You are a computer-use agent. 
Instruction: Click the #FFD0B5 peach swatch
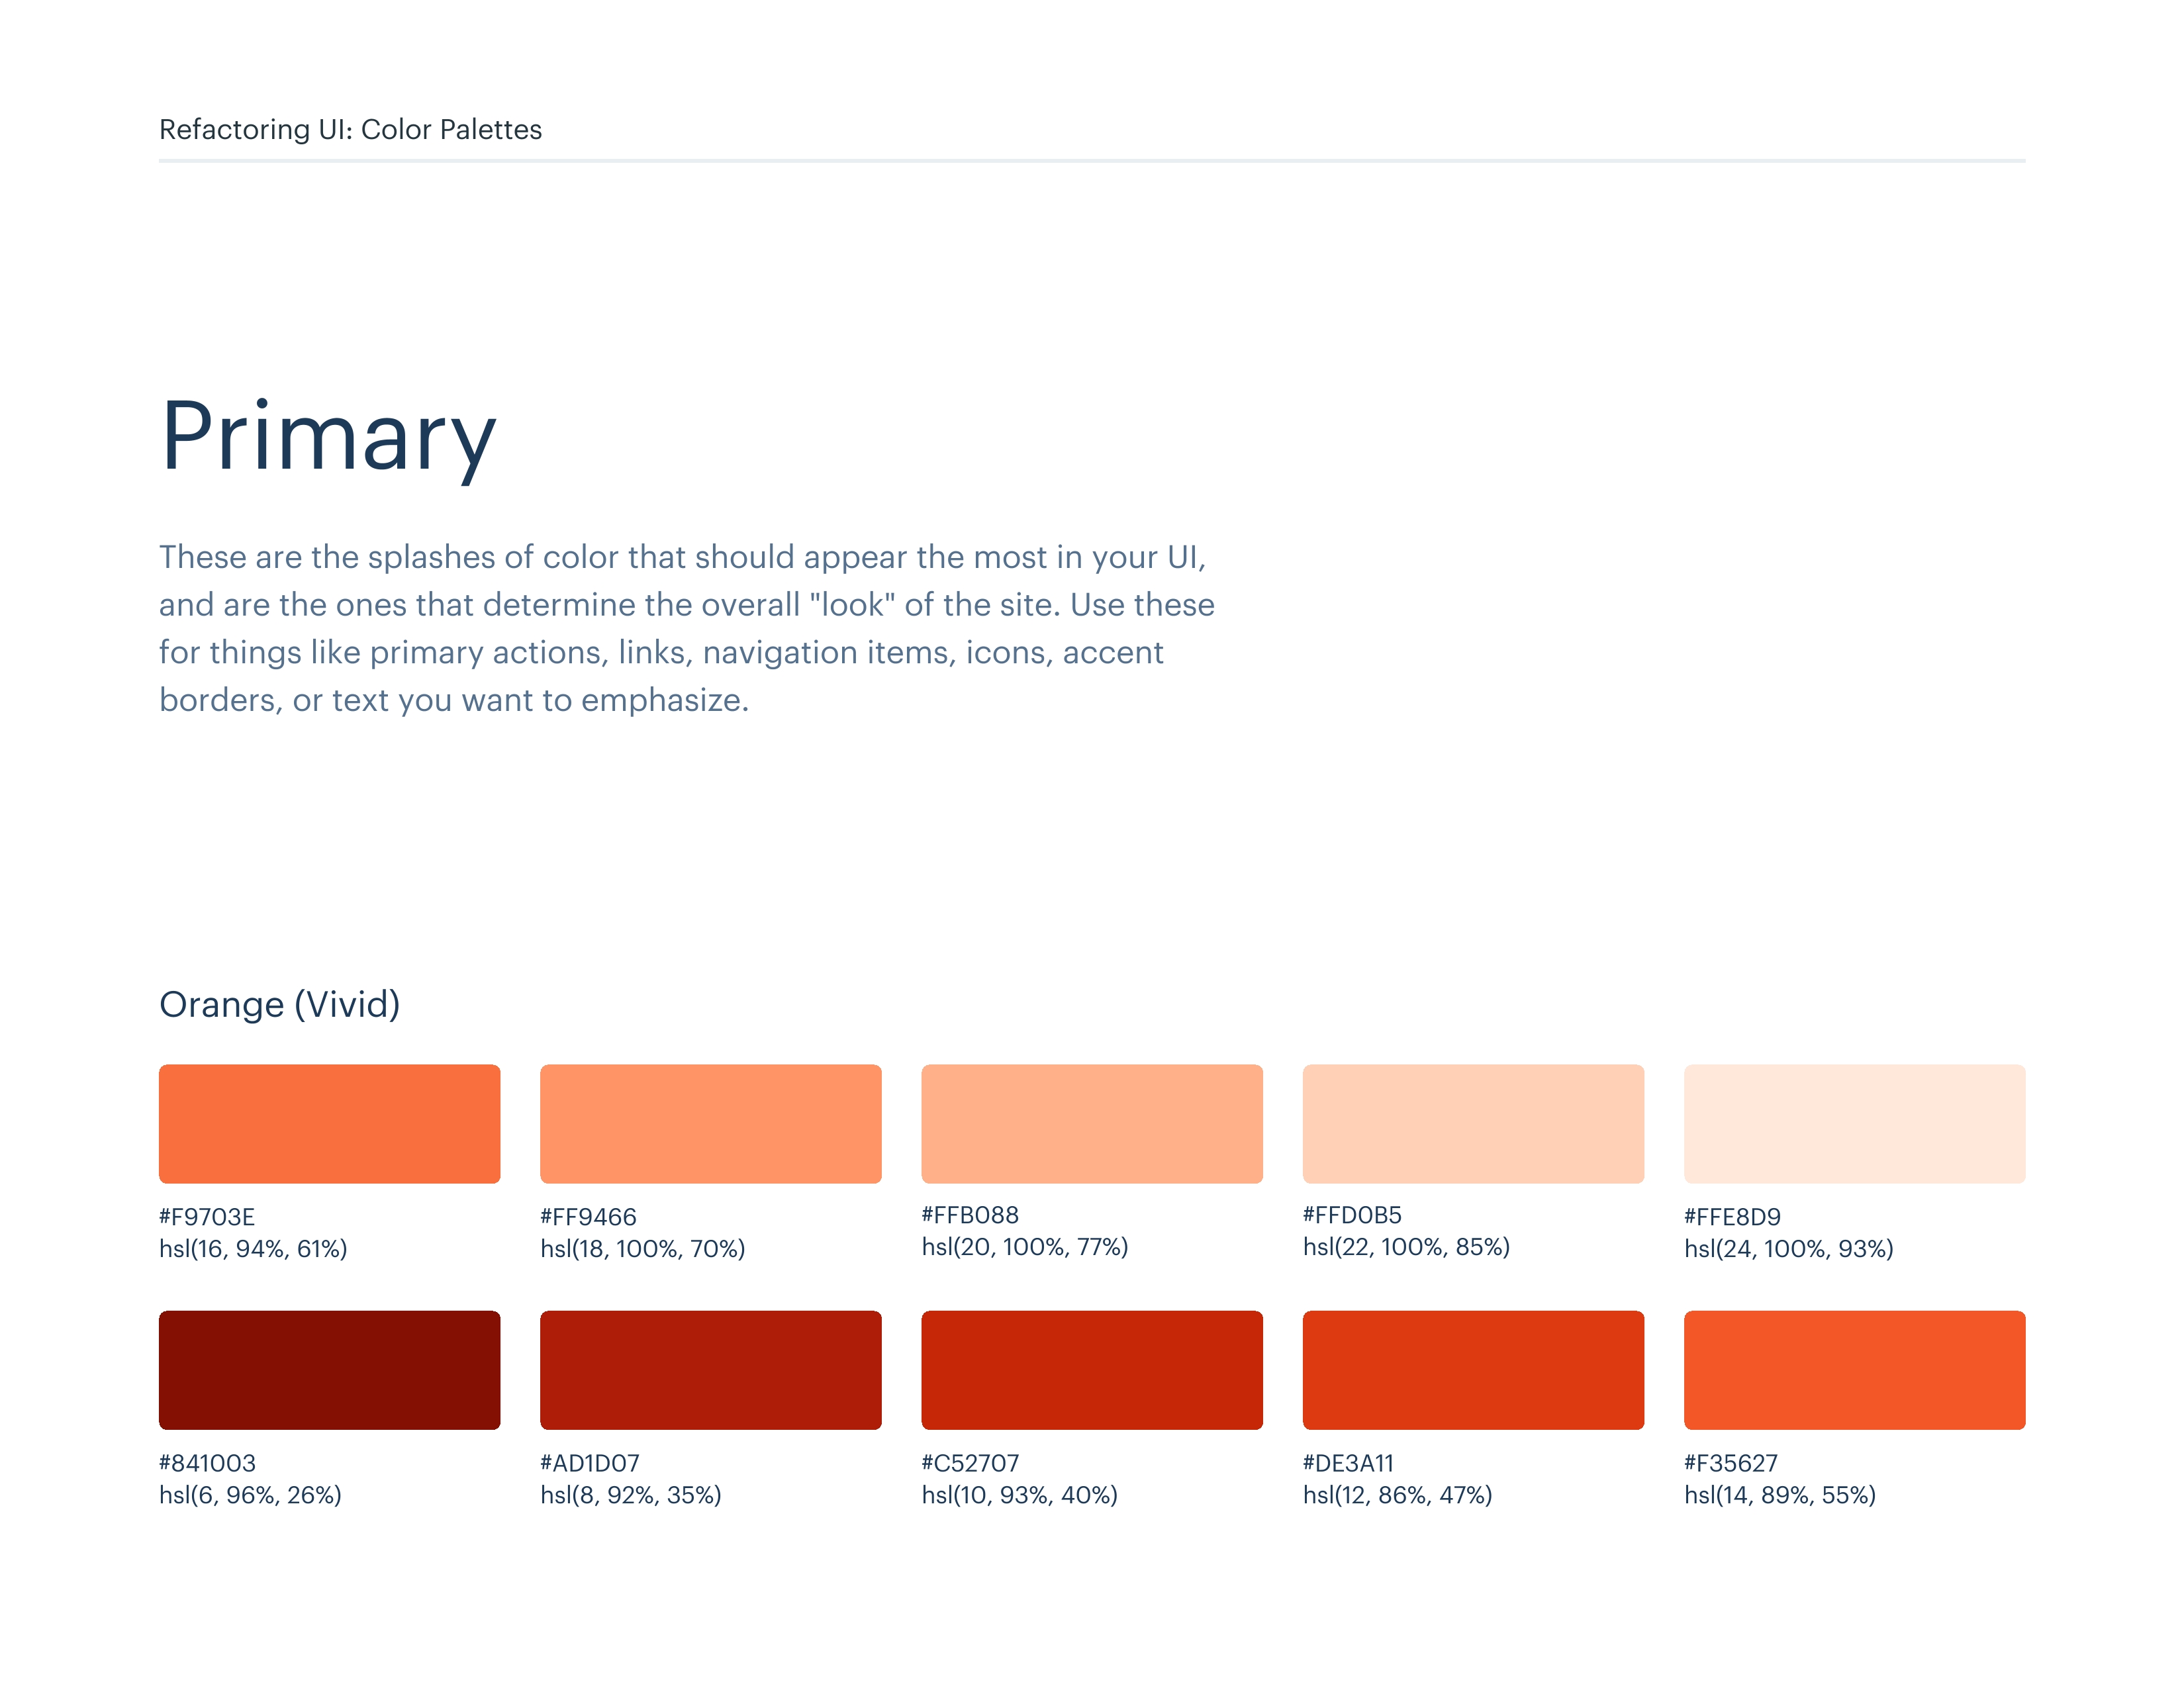point(1472,1123)
